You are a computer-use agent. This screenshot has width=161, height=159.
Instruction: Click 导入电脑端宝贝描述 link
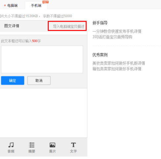tap(69, 26)
